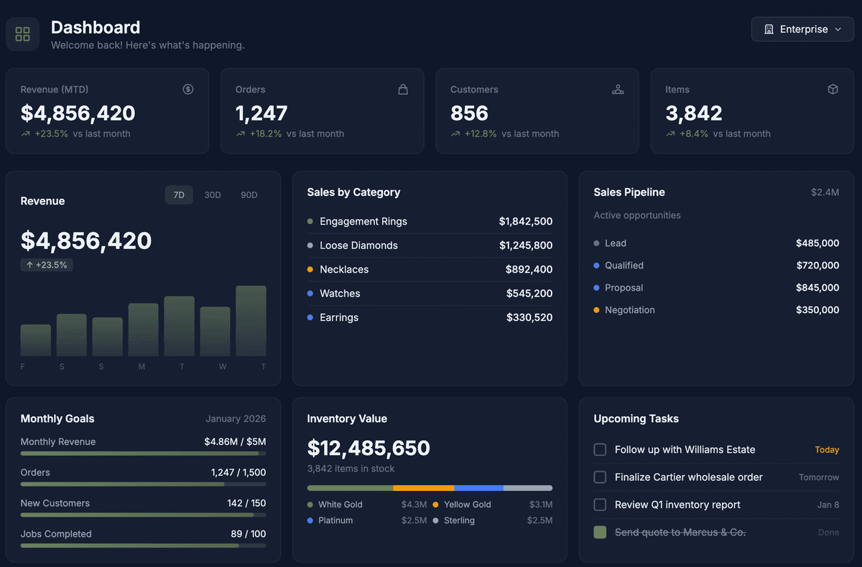Click the Upcoming Tasks heading
Image resolution: width=862 pixels, height=567 pixels.
636,418
